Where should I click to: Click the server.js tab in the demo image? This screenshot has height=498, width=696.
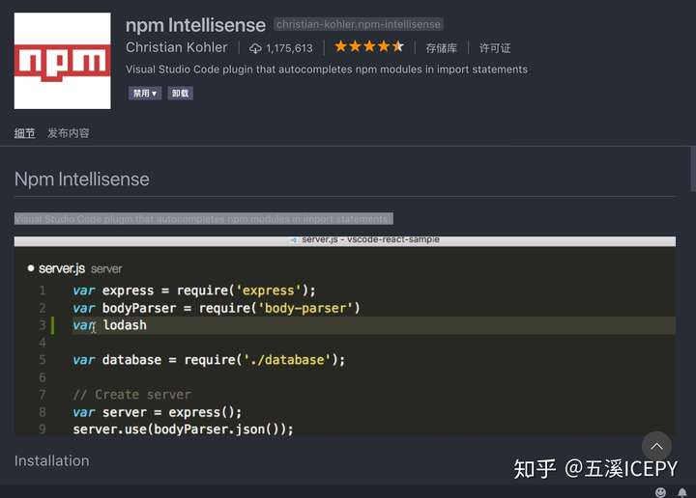[x=74, y=268]
